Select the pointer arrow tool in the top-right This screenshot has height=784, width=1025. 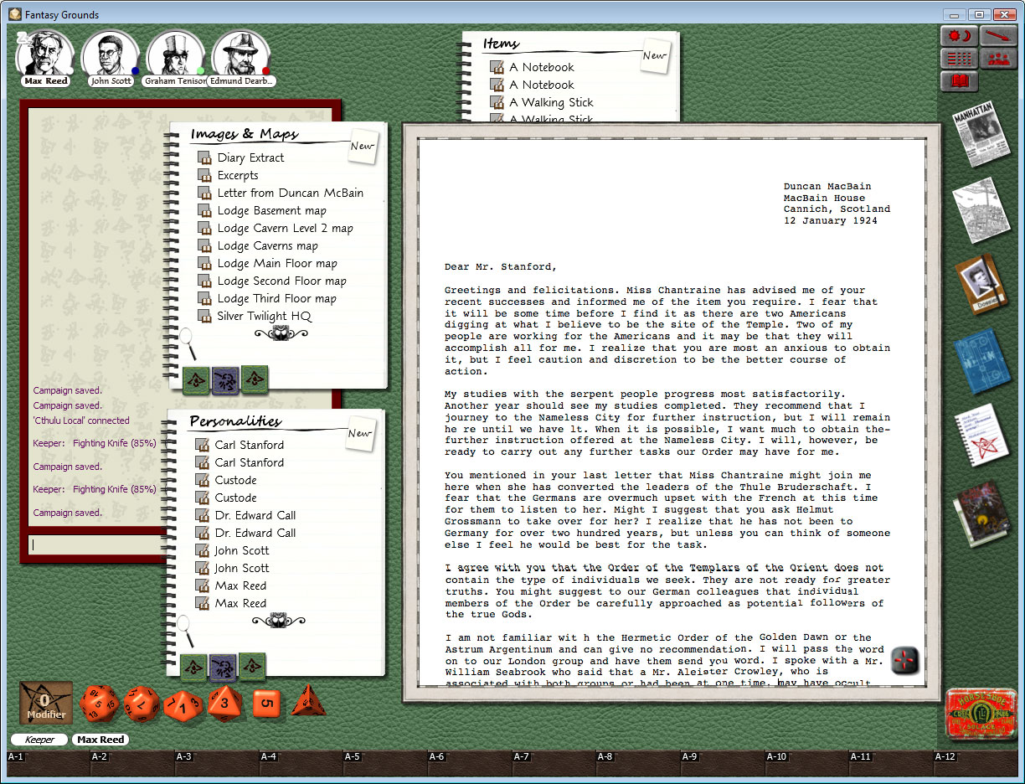point(998,35)
